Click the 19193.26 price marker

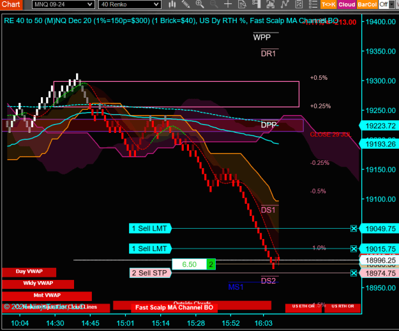coord(379,144)
